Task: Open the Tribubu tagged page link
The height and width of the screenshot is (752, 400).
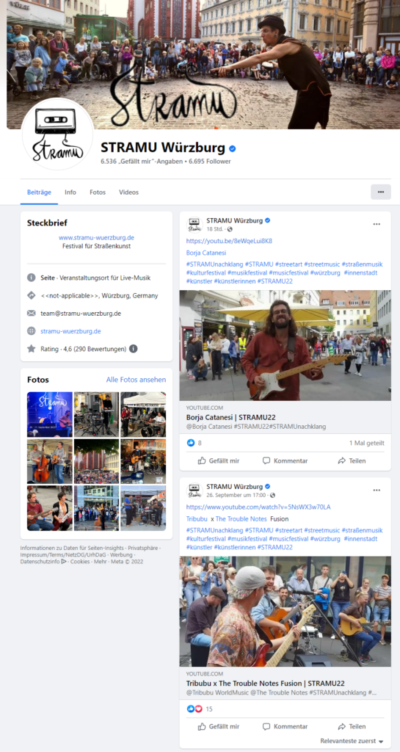Action: (197, 519)
